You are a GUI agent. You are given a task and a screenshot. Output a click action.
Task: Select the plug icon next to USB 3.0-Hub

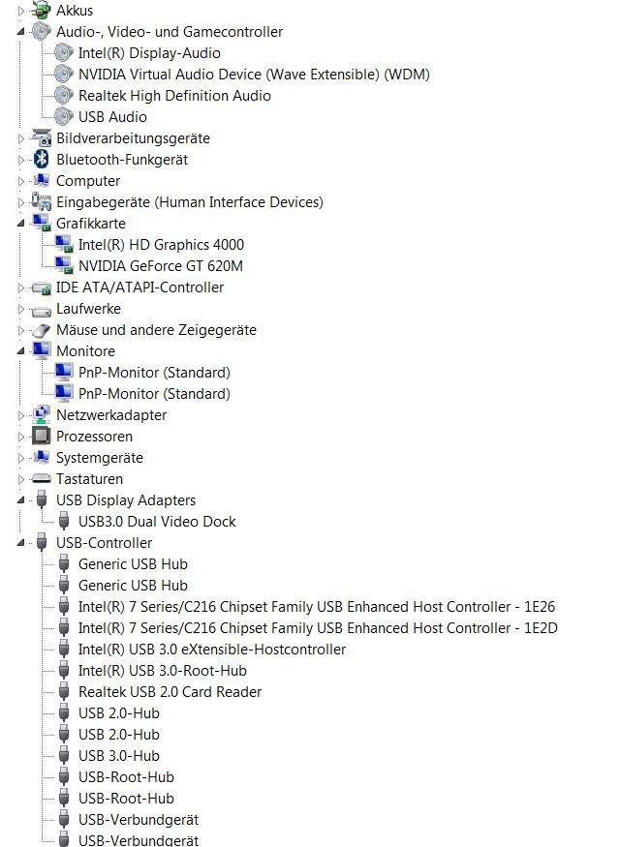(63, 755)
